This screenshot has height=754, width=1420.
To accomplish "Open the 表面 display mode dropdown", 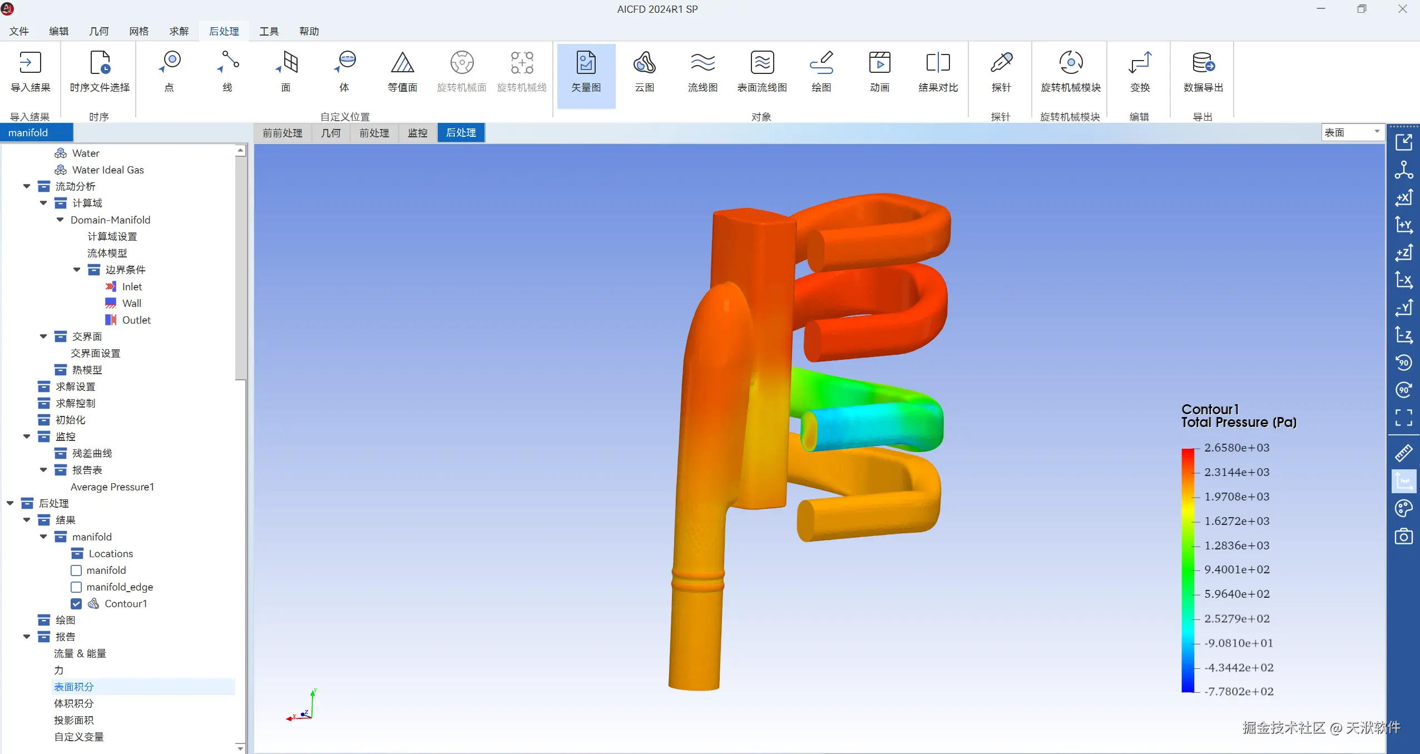I will [x=1352, y=132].
